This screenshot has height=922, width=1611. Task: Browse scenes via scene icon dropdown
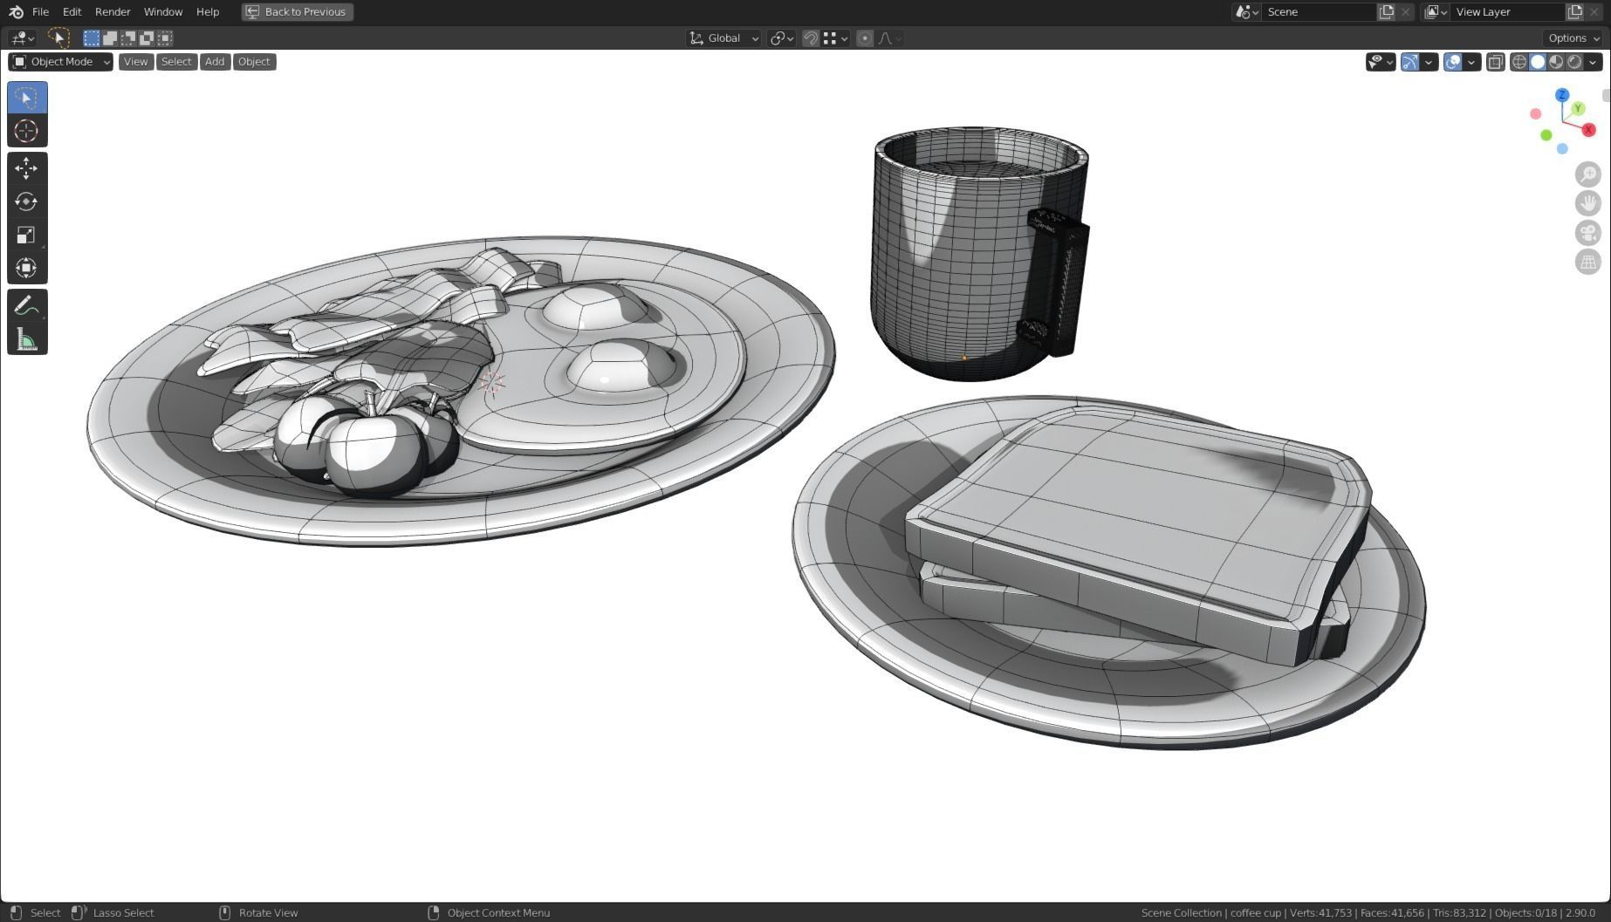(1246, 12)
